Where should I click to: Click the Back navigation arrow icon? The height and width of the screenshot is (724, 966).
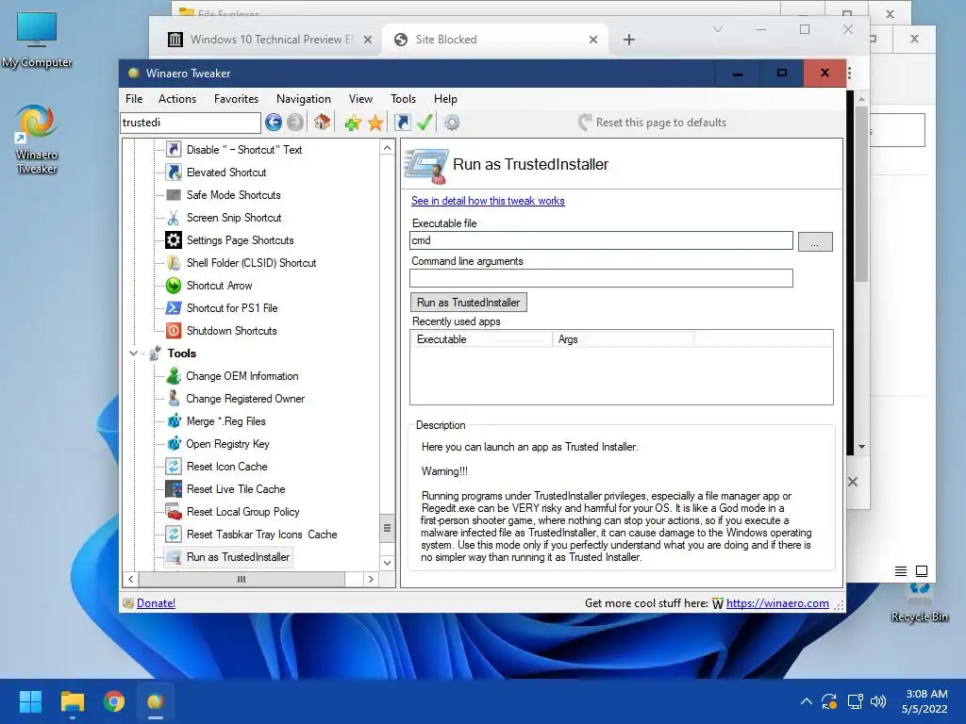[x=274, y=123]
